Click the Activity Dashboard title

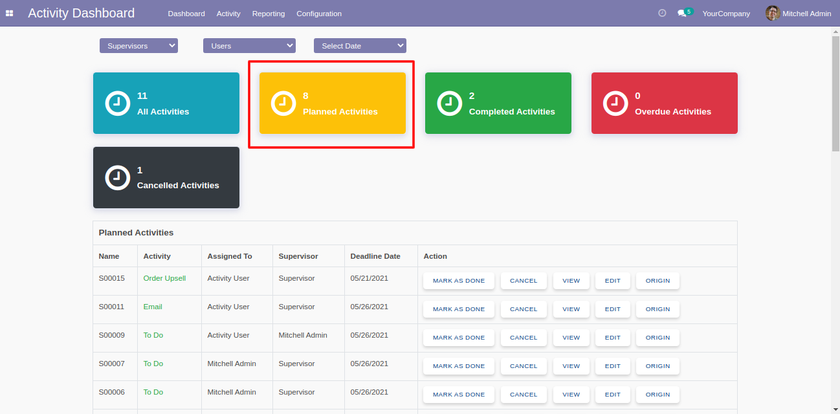pos(82,13)
